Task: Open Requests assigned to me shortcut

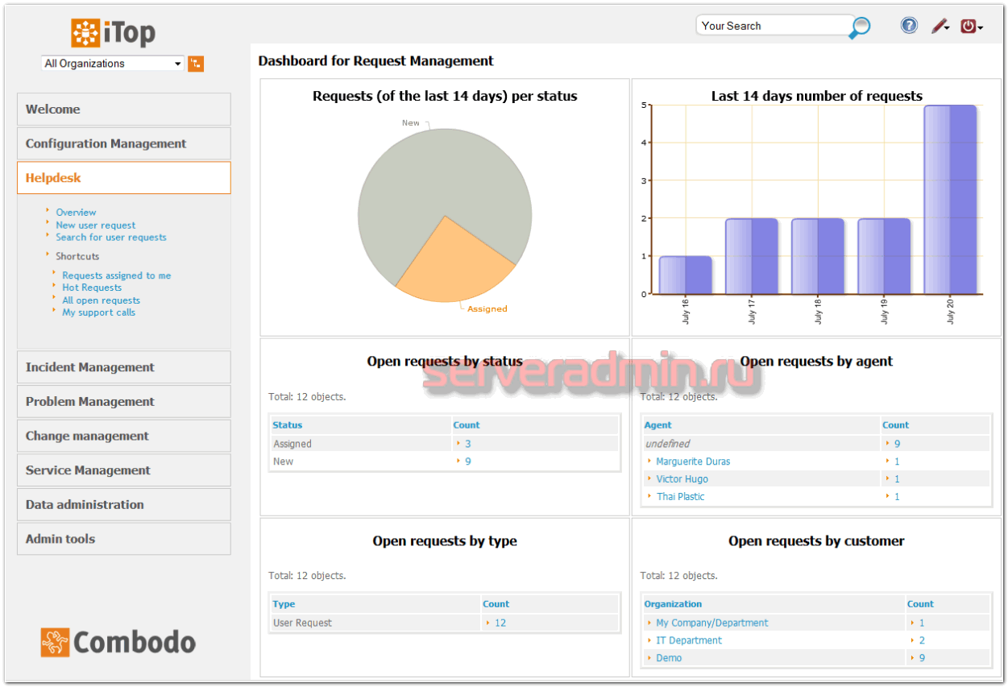Action: [x=117, y=275]
